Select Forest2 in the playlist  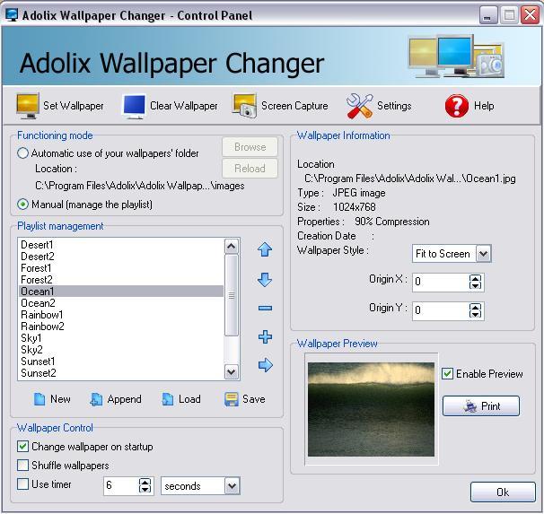120,280
